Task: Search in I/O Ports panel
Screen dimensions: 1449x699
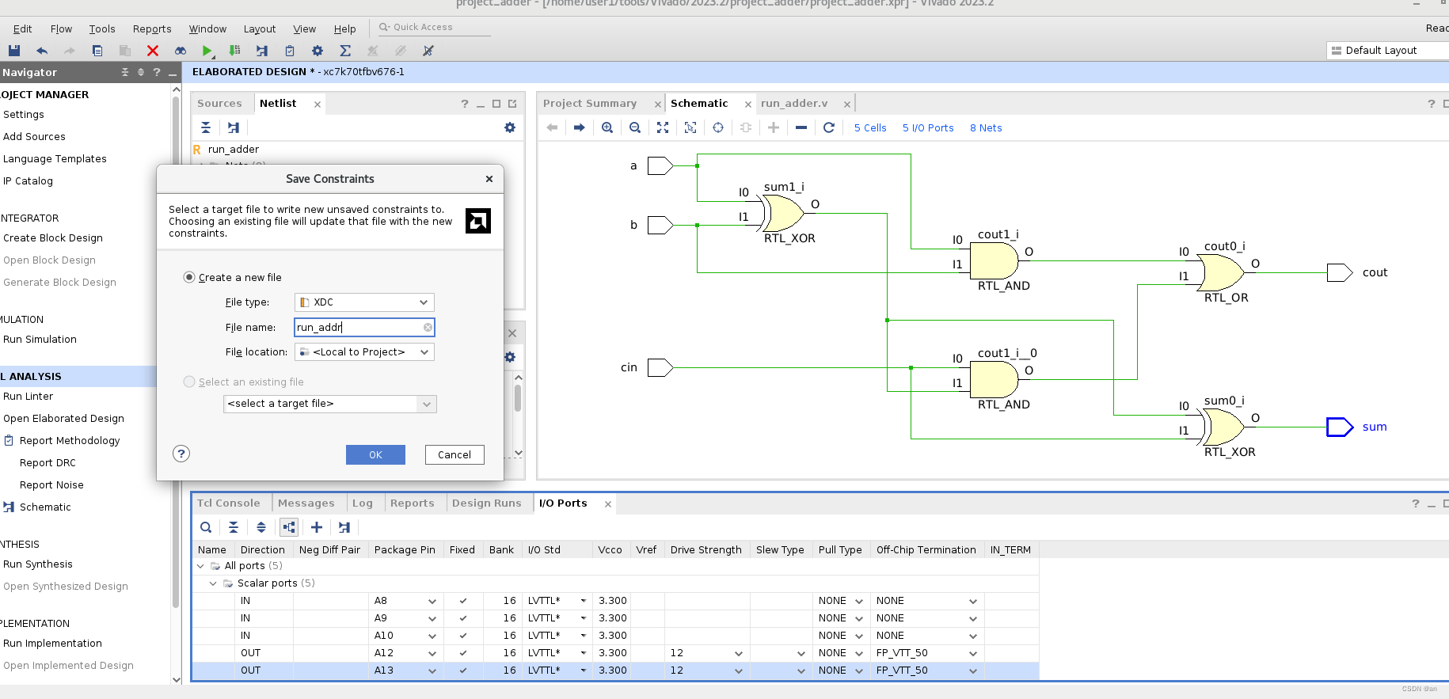Action: pos(206,527)
